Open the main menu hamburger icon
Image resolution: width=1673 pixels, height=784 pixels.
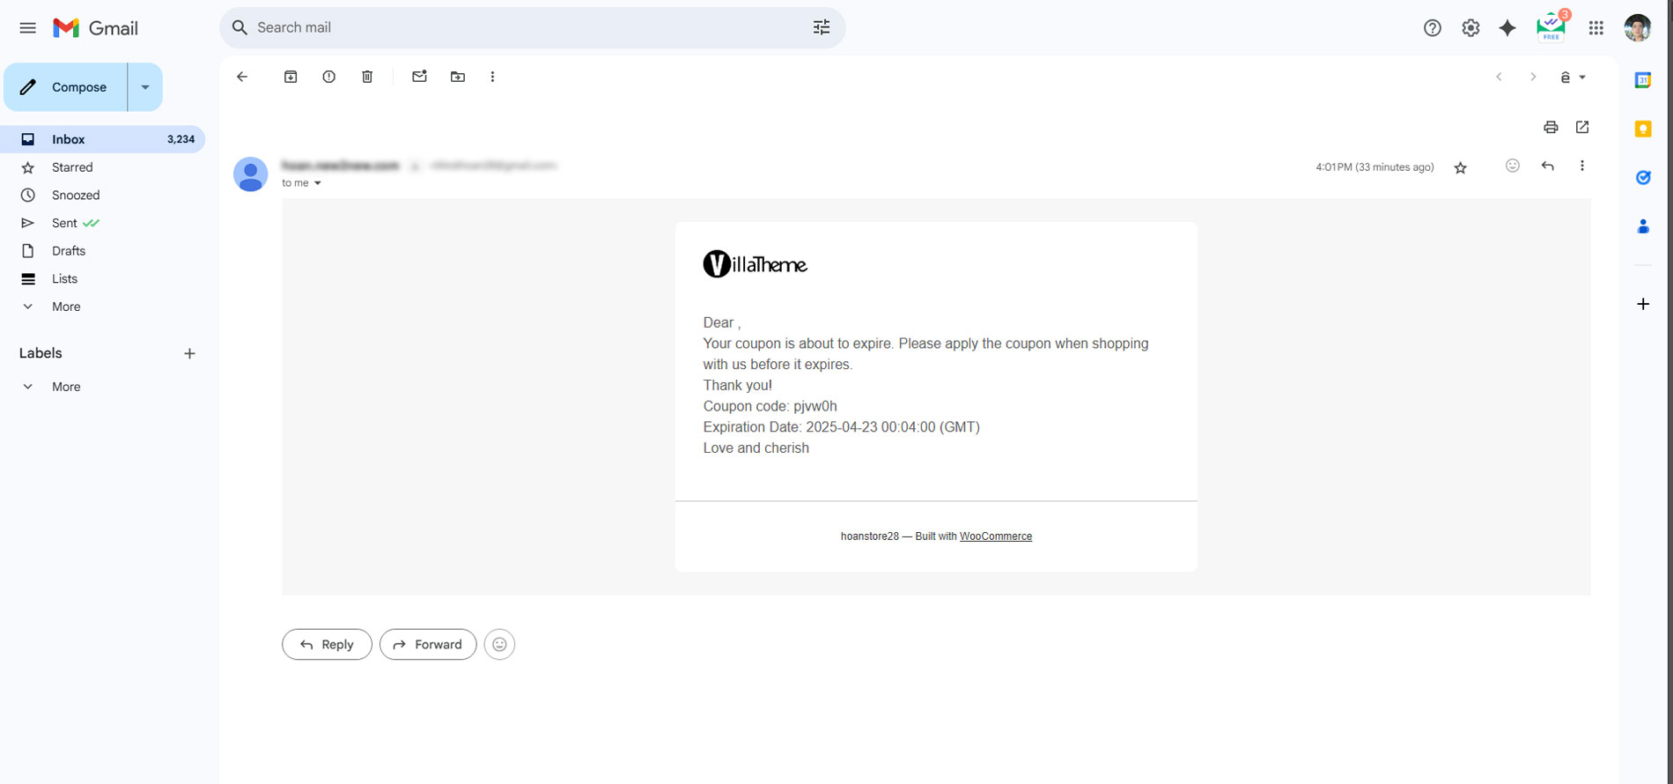28,28
